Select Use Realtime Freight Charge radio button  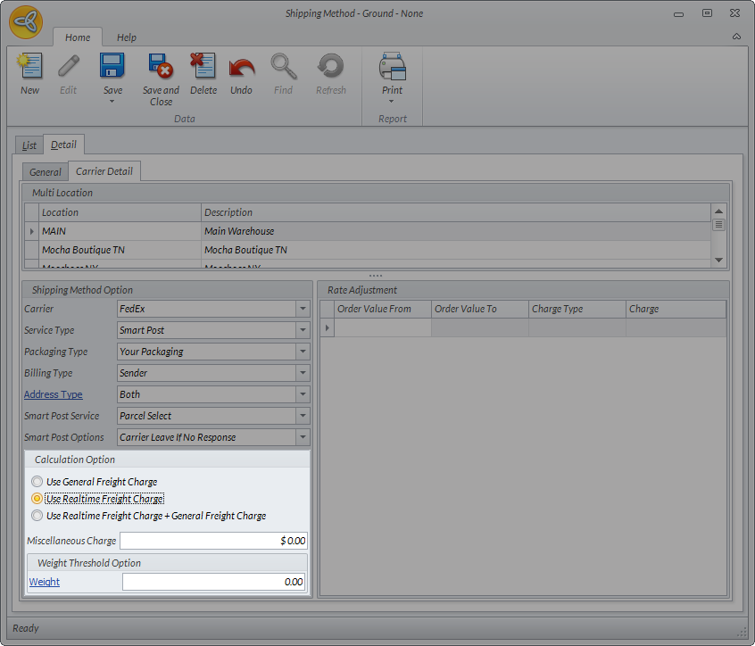[37, 499]
